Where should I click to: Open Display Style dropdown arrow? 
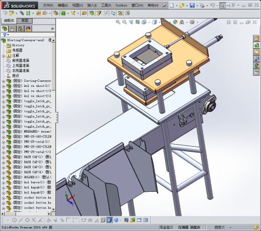point(159,22)
